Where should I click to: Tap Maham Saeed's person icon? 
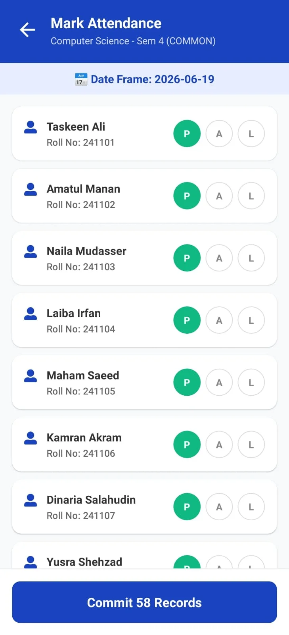click(x=31, y=376)
